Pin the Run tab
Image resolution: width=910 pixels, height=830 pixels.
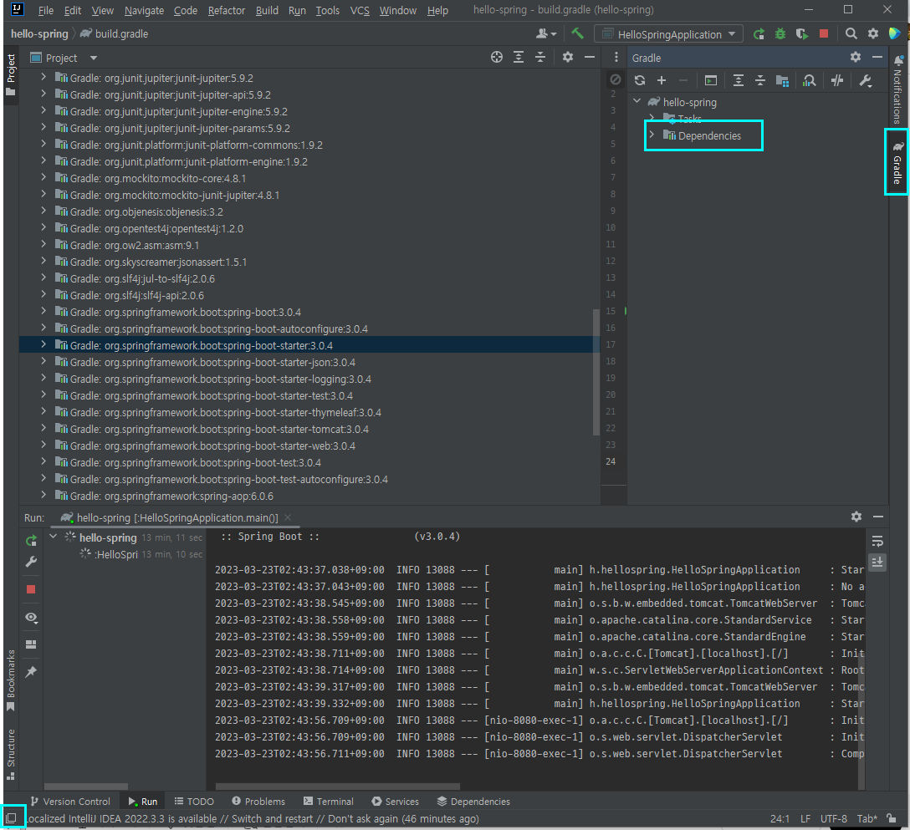coord(31,672)
